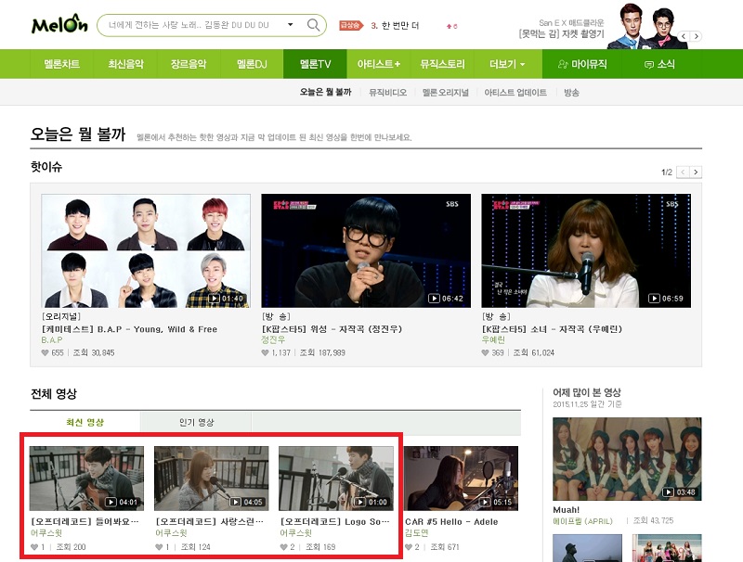Open the 아티스트+ menu
This screenshot has height=562, width=743.
(379, 64)
